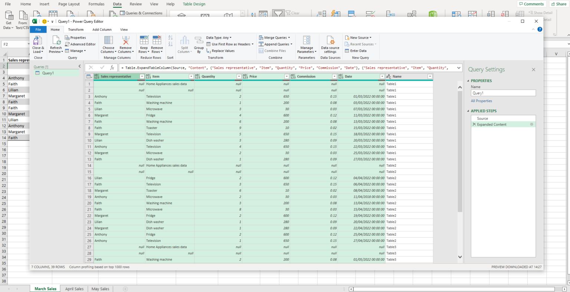Click the Choose Columns icon
The width and height of the screenshot is (570, 292).
tap(108, 40)
